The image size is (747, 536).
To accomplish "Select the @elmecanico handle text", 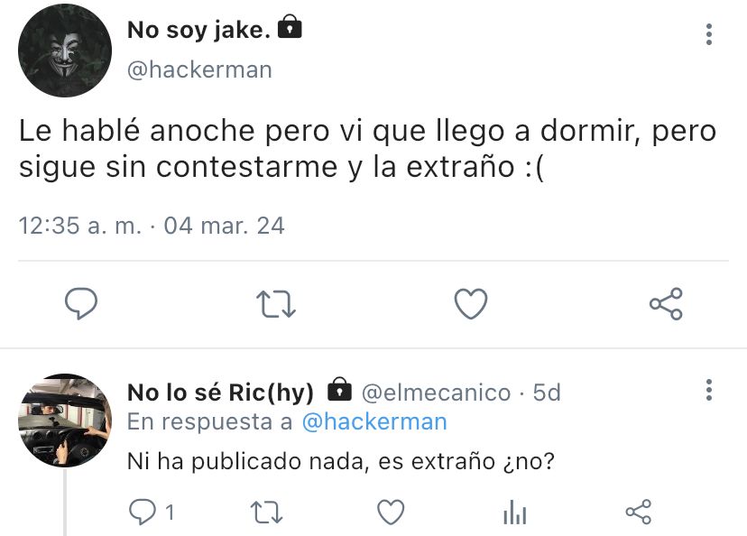I will pyautogui.click(x=436, y=393).
